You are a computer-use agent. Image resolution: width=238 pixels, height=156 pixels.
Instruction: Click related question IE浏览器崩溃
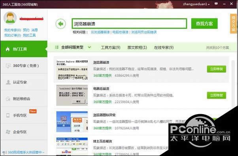point(100,32)
